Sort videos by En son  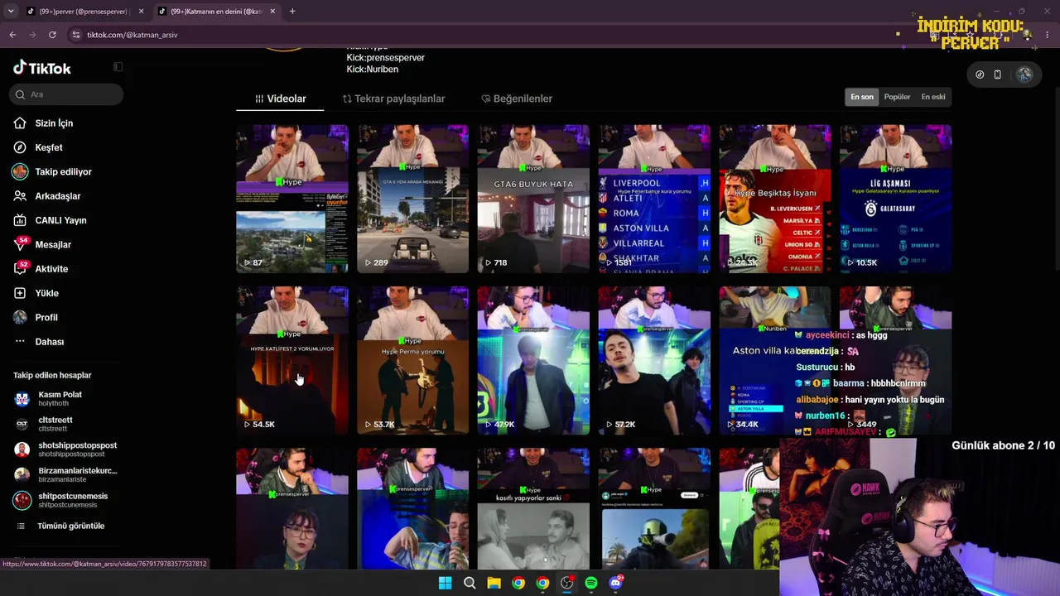click(x=862, y=97)
